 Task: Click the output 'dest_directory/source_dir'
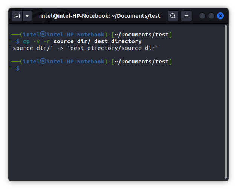point(113,48)
